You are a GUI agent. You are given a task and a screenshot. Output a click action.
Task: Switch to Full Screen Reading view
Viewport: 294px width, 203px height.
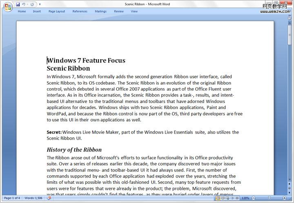223,198
